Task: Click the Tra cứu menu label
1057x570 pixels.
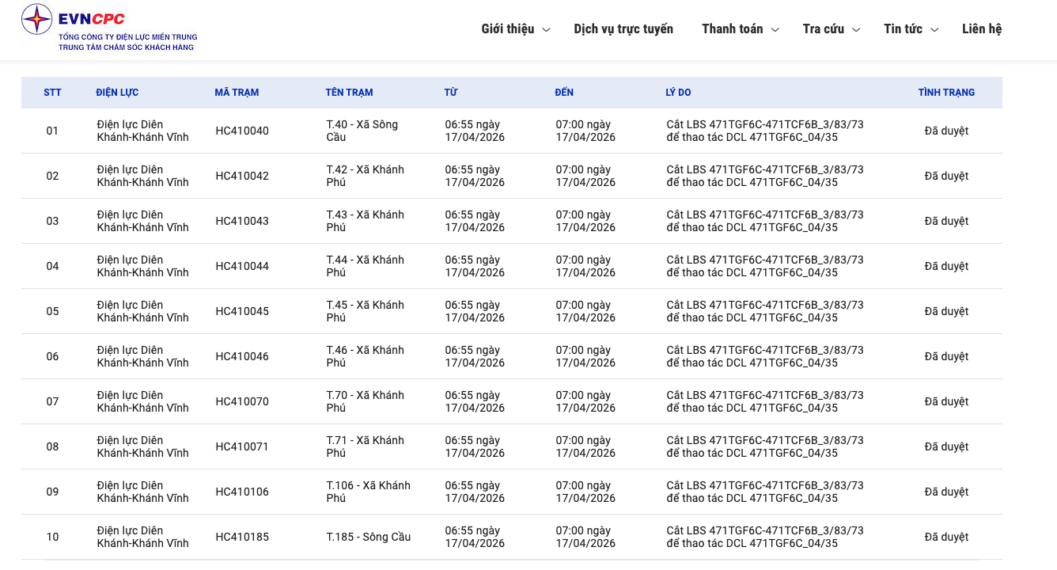Action: [x=823, y=29]
